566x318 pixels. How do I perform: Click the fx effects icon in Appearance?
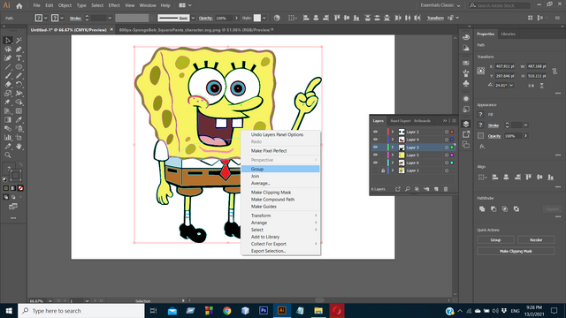[x=482, y=147]
